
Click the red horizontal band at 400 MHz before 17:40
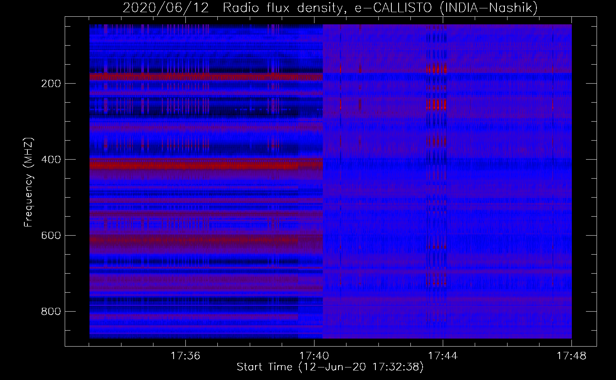coord(206,164)
